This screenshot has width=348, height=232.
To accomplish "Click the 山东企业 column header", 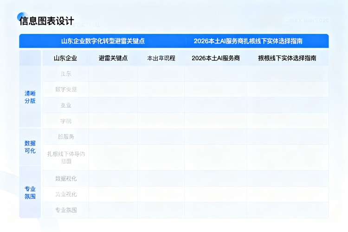I will pos(65,58).
